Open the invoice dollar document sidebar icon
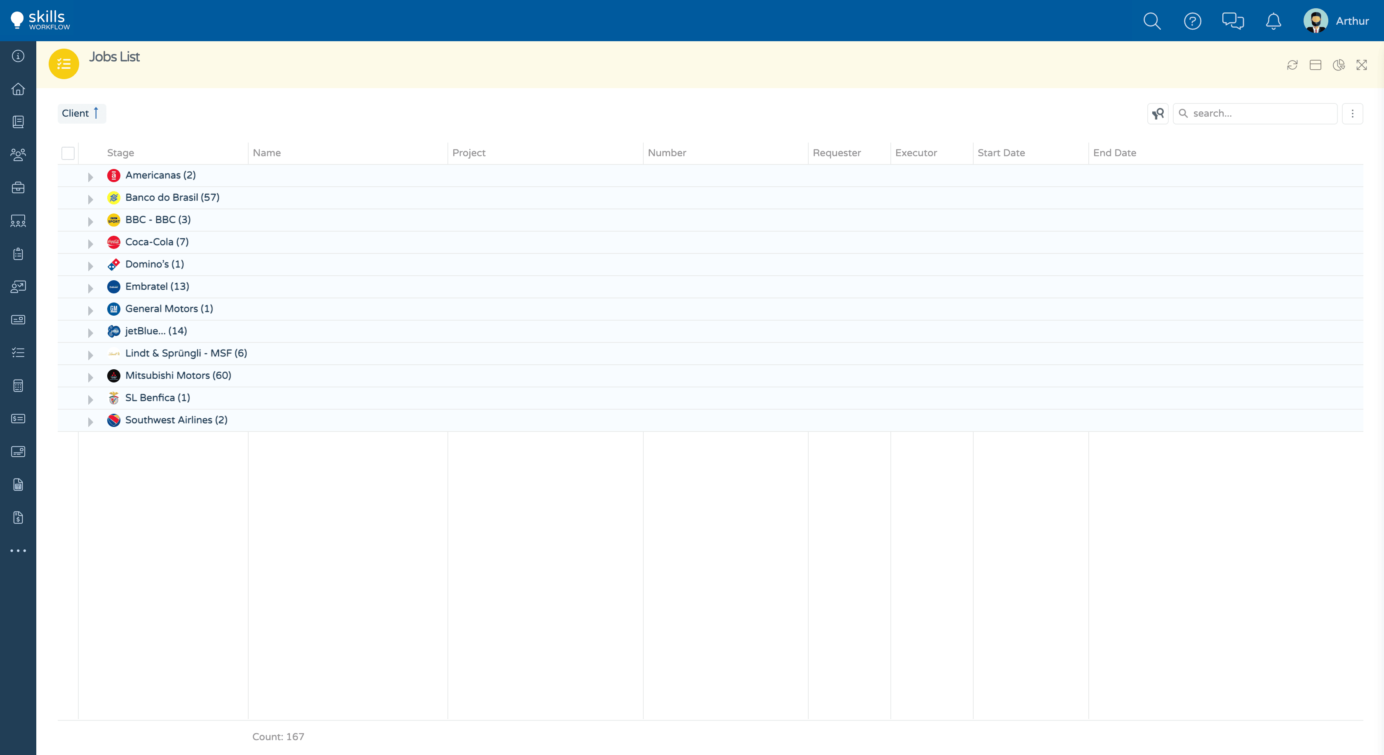Screen dimensions: 1384x755 pyautogui.click(x=18, y=518)
